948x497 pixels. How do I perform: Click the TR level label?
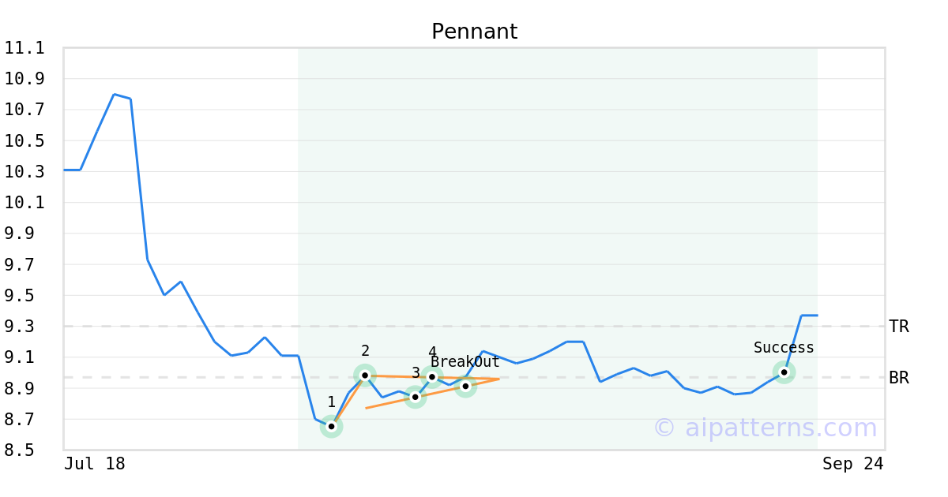[899, 327]
